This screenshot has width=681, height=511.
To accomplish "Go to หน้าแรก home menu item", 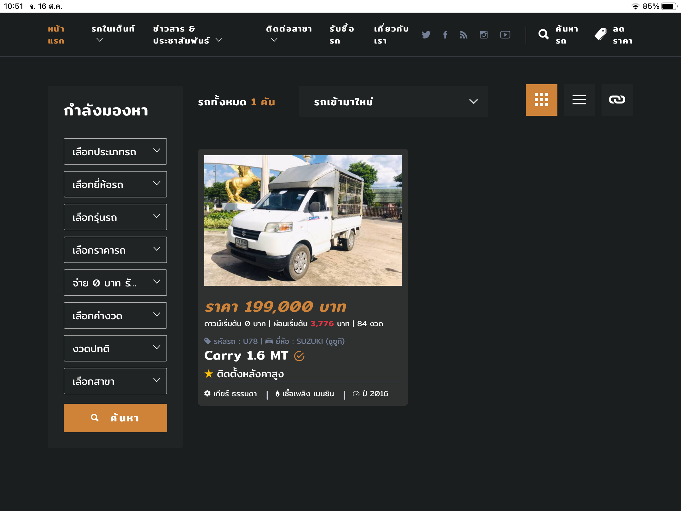I will [x=56, y=35].
